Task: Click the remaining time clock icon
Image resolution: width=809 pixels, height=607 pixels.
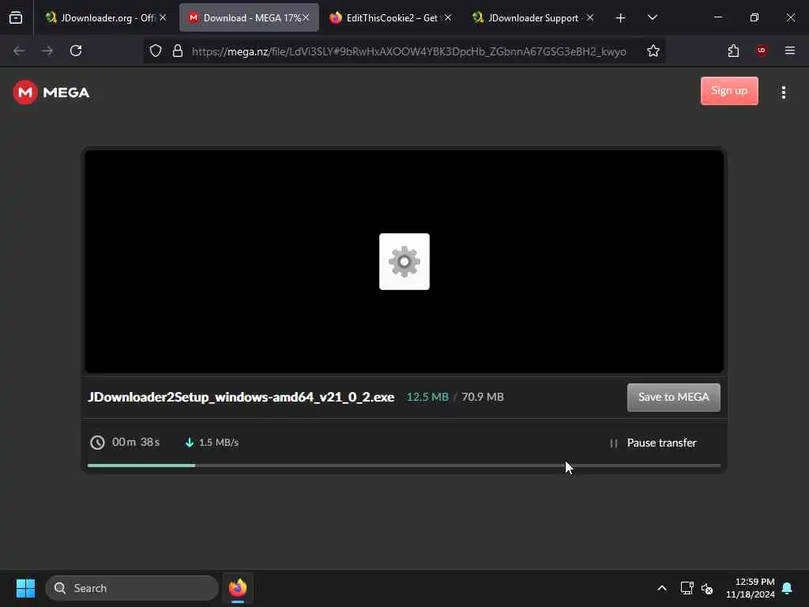Action: [x=97, y=443]
